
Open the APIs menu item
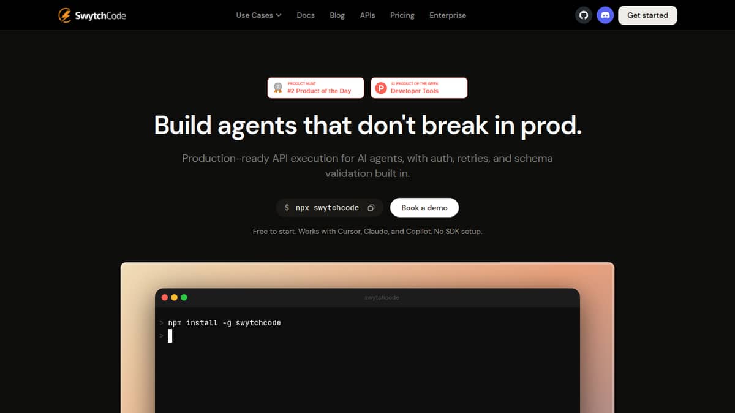367,15
